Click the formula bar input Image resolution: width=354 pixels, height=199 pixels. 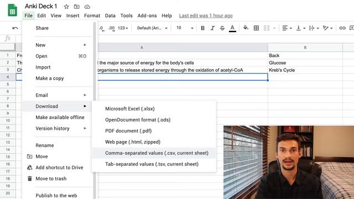185,38
